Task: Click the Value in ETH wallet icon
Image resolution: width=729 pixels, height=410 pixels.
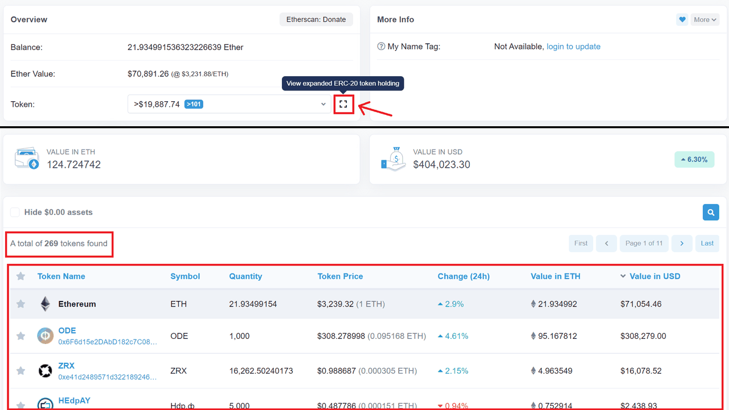Action: (27, 159)
